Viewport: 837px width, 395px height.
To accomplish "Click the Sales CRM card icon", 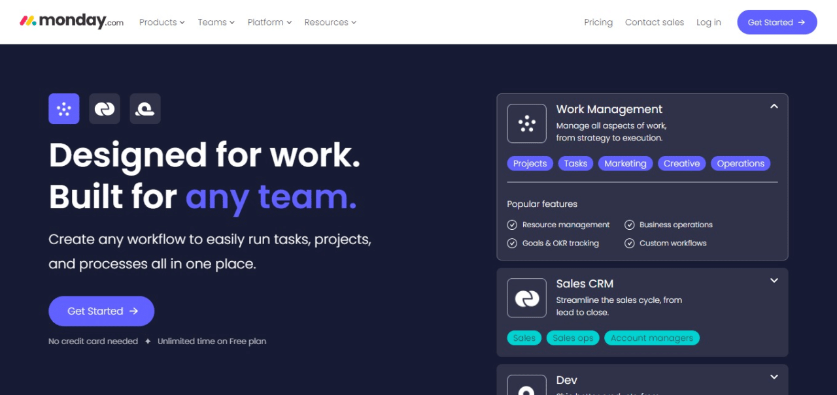I will tap(527, 298).
